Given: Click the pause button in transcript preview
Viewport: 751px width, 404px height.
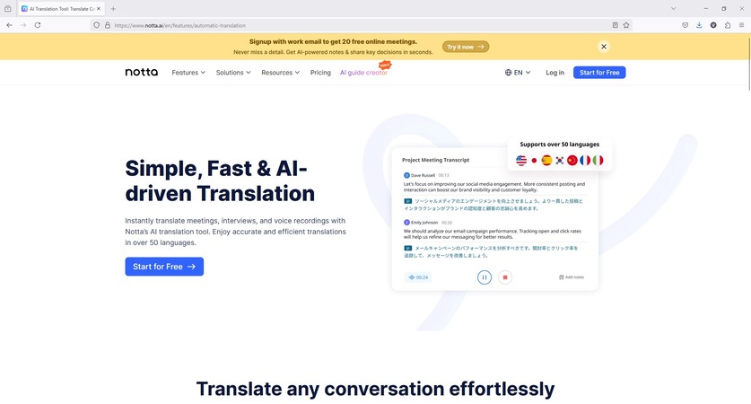Looking at the screenshot, I should tap(485, 277).
